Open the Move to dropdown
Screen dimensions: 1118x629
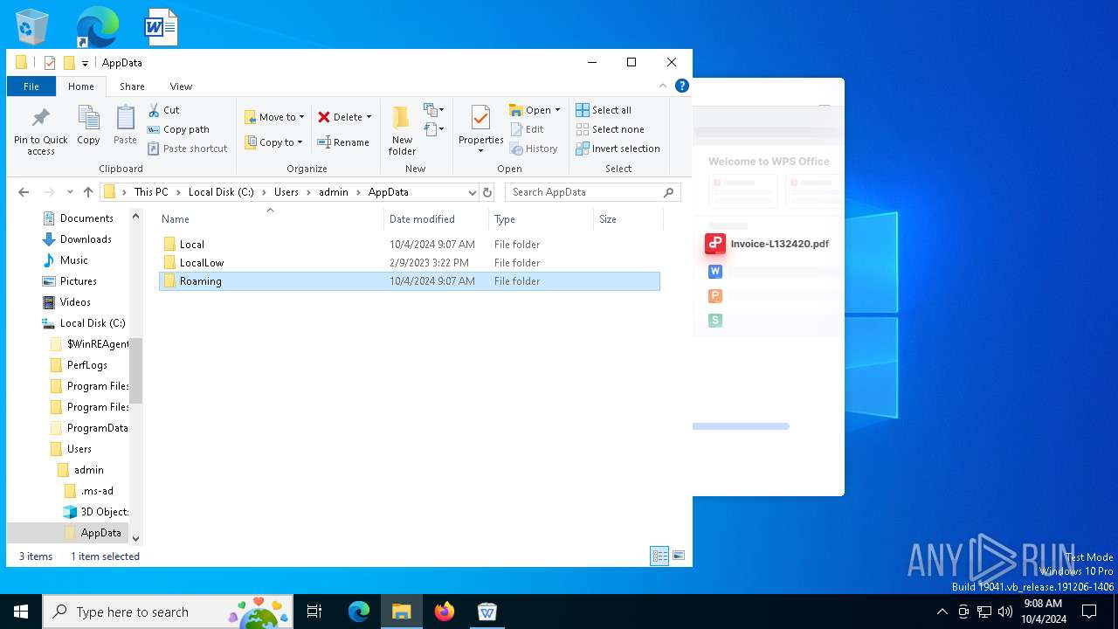click(x=274, y=117)
